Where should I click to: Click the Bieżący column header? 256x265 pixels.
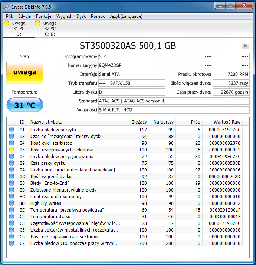[135, 122]
